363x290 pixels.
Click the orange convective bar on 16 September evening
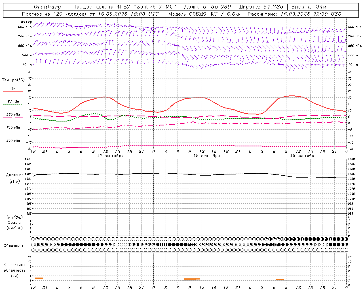[x=39, y=278]
